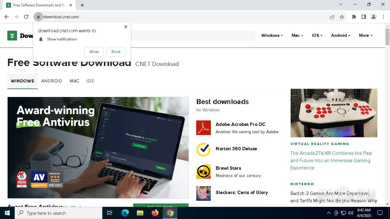Open Task View on the taskbar
390x219 pixels.
(110, 213)
